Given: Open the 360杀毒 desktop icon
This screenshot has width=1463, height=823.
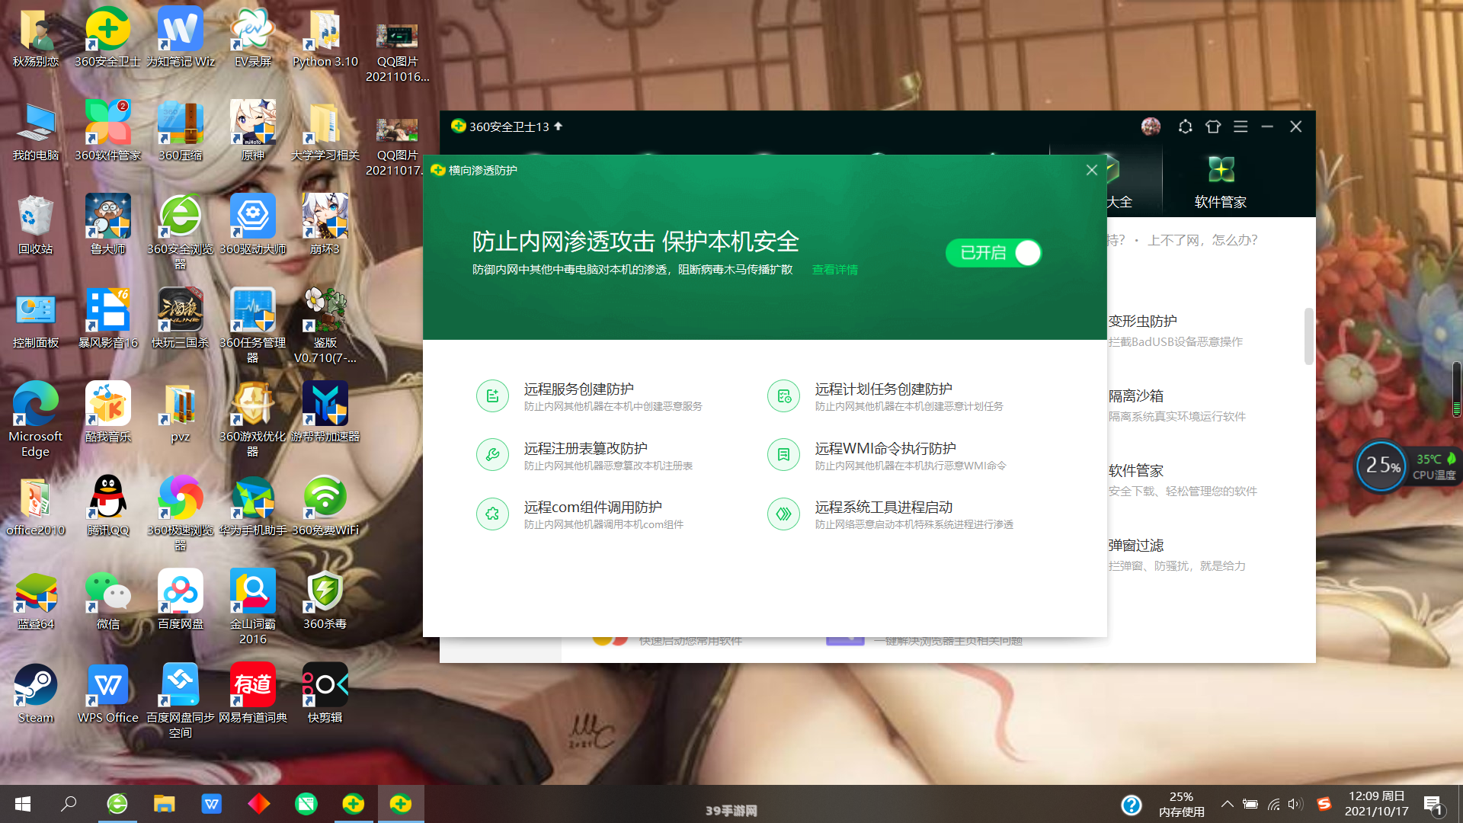Looking at the screenshot, I should pos(325,600).
